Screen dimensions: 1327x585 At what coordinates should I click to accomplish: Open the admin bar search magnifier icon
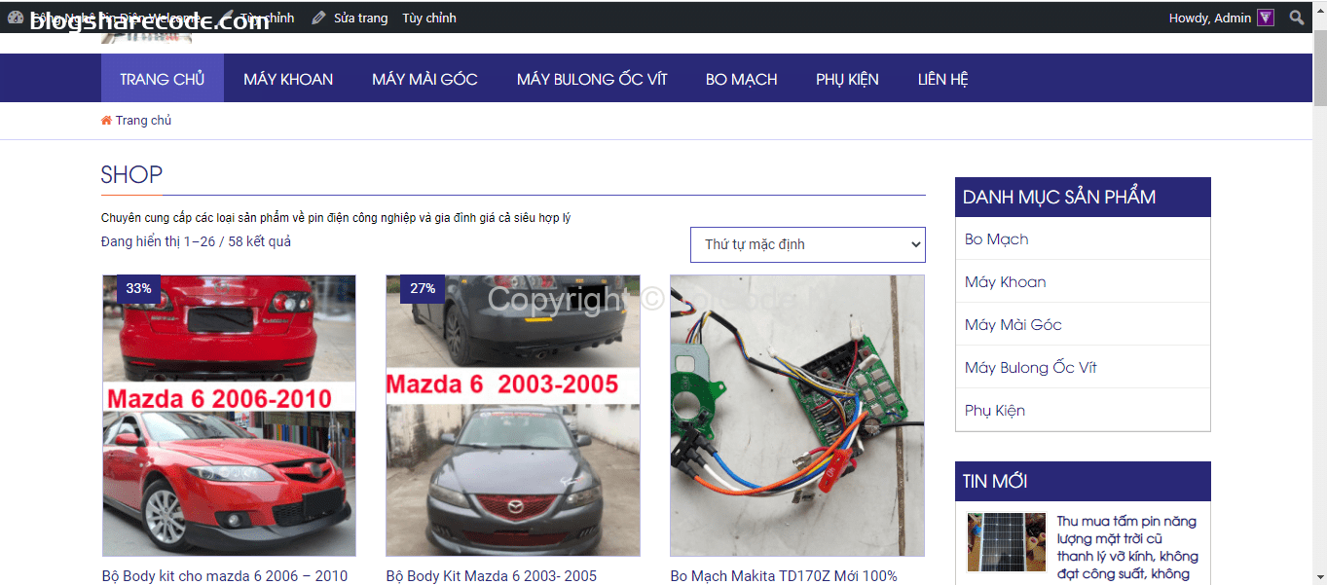click(1296, 18)
